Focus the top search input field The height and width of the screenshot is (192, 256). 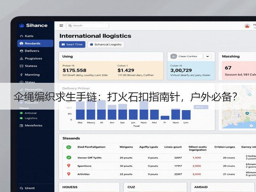tap(87, 26)
